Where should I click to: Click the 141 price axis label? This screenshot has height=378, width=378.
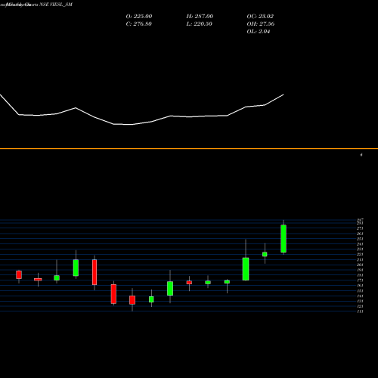tap(360, 296)
